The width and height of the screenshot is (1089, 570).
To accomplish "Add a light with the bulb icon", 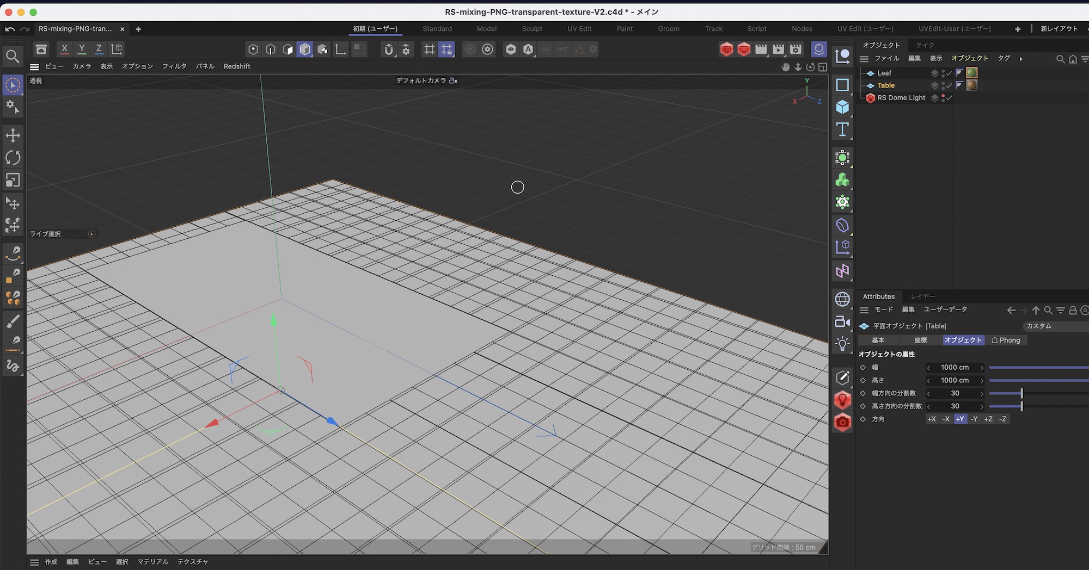I will [842, 344].
